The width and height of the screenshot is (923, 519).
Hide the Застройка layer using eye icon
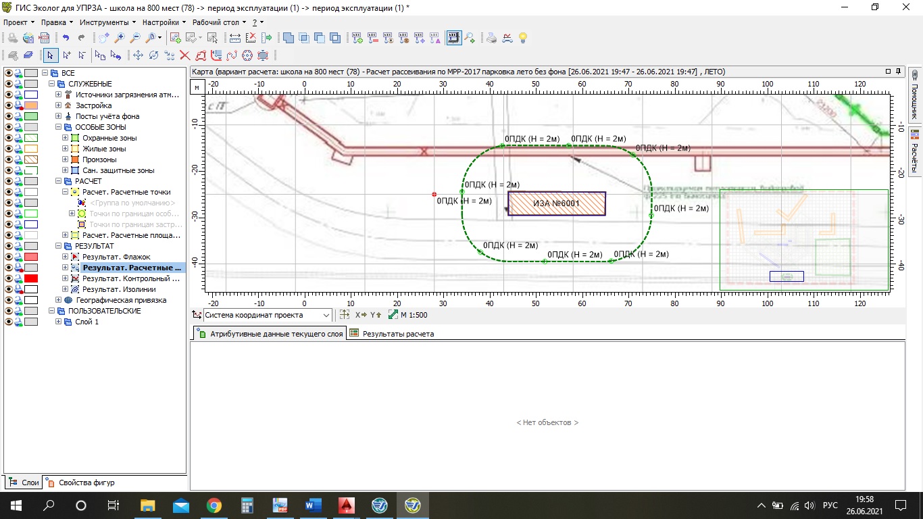pyautogui.click(x=9, y=105)
